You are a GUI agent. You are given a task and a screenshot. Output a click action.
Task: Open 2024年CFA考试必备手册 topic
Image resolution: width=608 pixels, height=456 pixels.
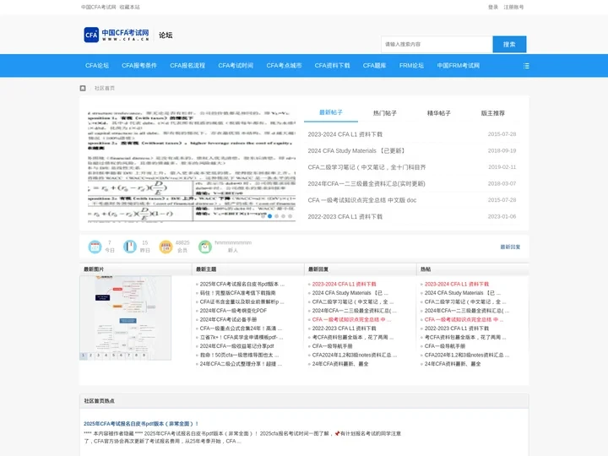point(228,319)
